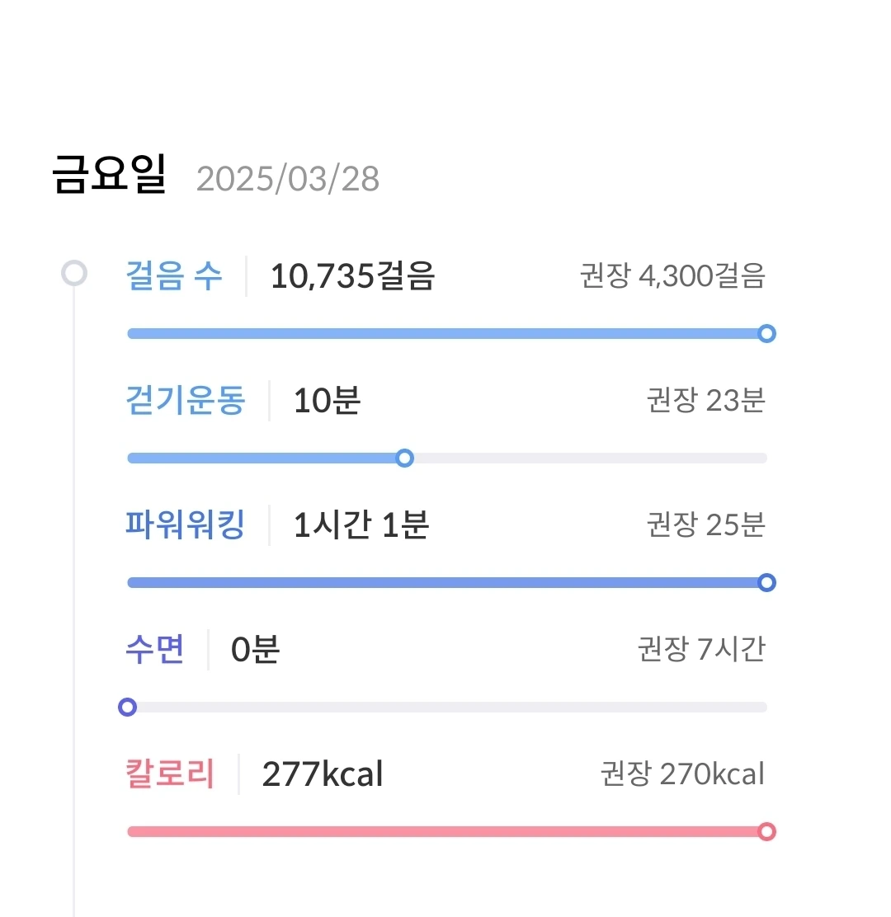The height and width of the screenshot is (917, 891).
Task: Select the 1시간 1분 power walking value
Action: tap(361, 525)
